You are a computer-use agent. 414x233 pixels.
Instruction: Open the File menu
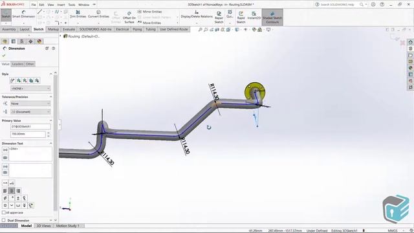pos(34,5)
